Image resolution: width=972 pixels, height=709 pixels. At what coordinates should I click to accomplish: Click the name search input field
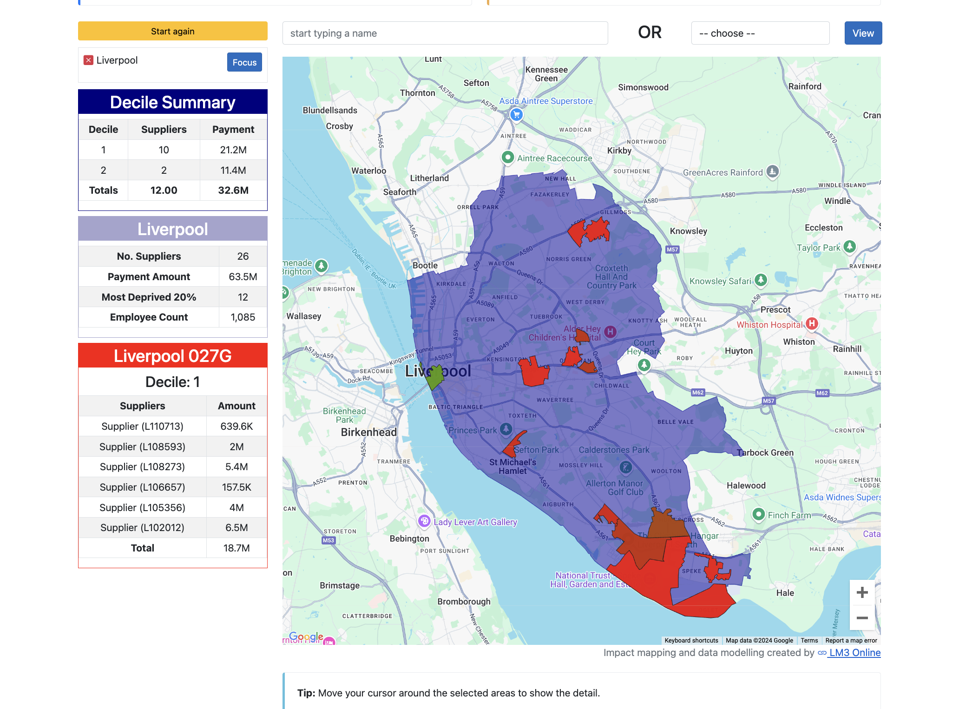445,33
